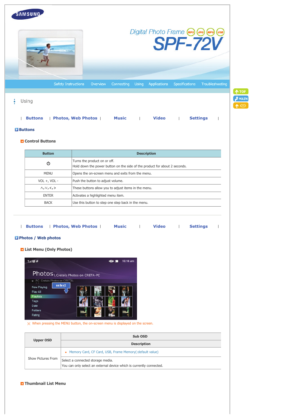Click the 'MENU' table cell

(x=48, y=174)
